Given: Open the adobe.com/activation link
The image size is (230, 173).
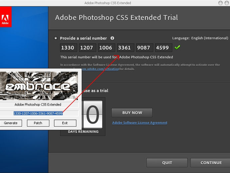Looking at the screenshot, I should 100,69.
